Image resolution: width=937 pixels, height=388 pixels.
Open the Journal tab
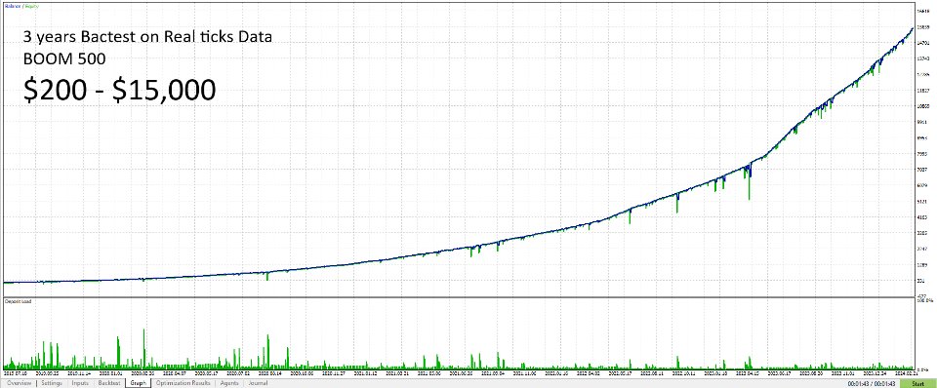coord(258,383)
